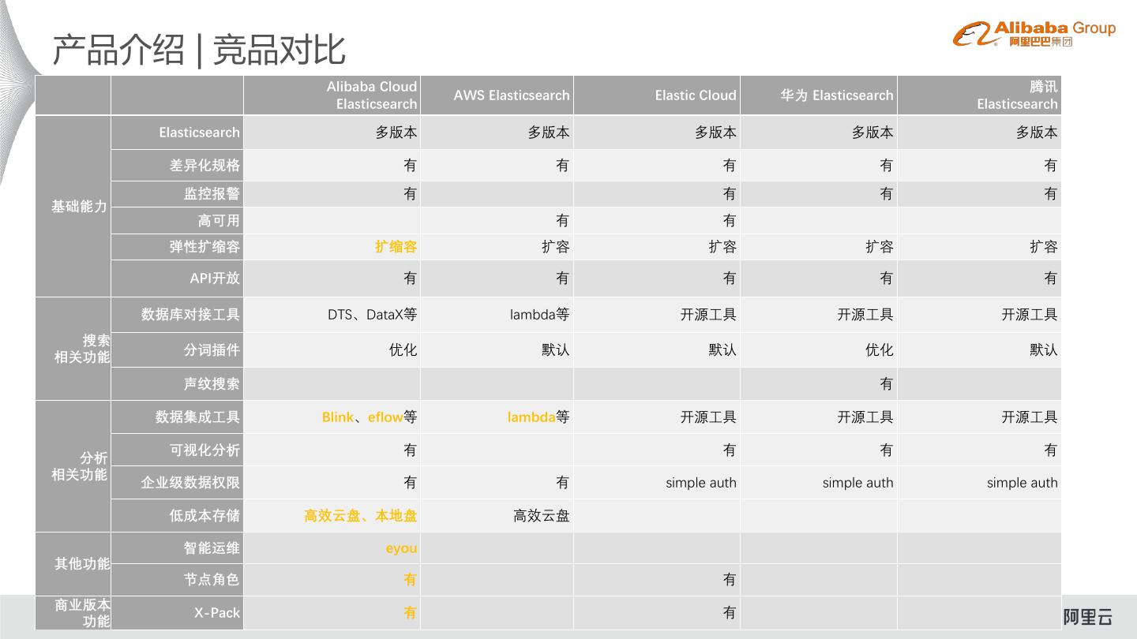Click simple auth in the 腾讯 column
Viewport: 1137px width, 639px height.
(x=1023, y=483)
